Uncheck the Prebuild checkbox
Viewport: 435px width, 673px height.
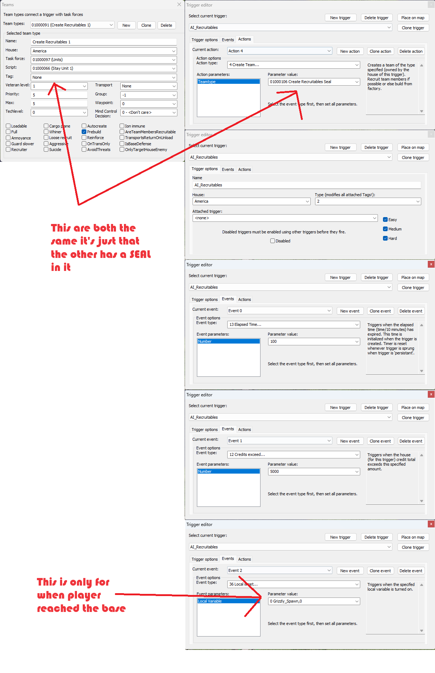coord(84,132)
